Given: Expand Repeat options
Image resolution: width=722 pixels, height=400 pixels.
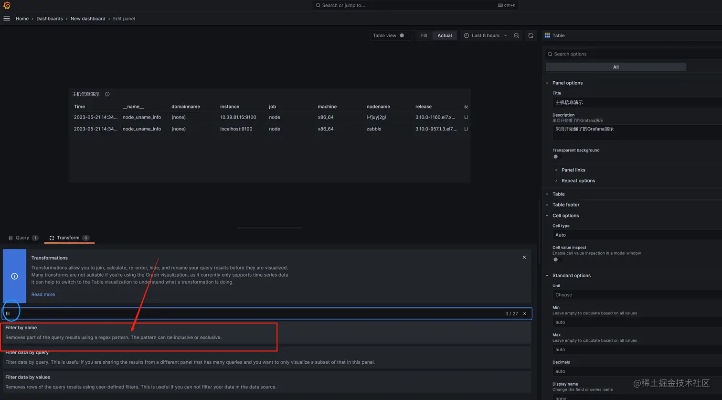Looking at the screenshot, I should click(x=578, y=181).
